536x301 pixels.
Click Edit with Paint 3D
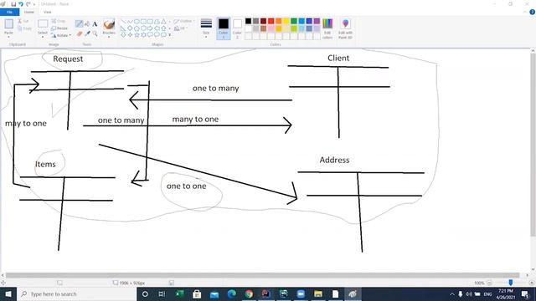coord(345,28)
